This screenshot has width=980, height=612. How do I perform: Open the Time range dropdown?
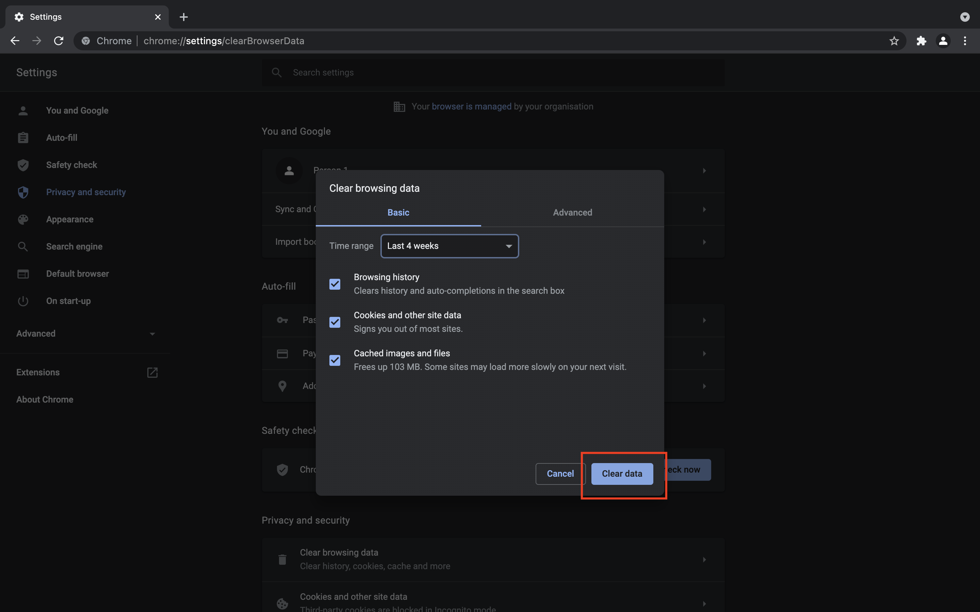tap(450, 246)
